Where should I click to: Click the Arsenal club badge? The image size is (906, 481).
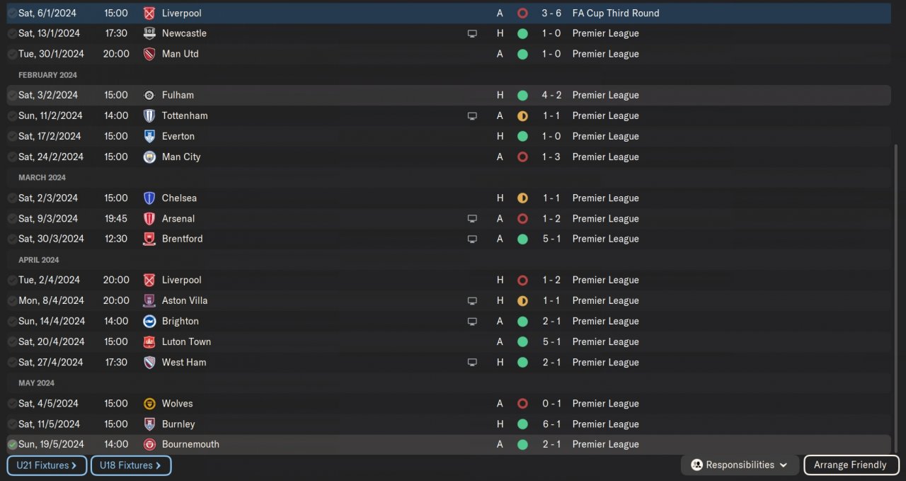[149, 218]
